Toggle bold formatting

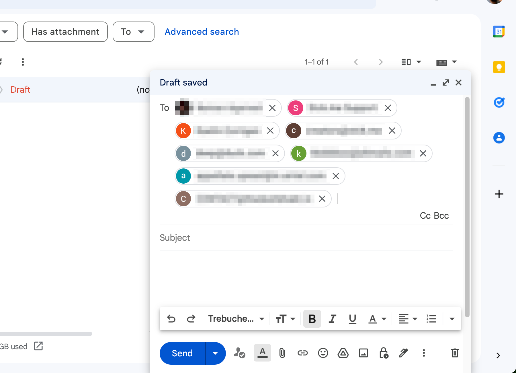[x=312, y=318]
